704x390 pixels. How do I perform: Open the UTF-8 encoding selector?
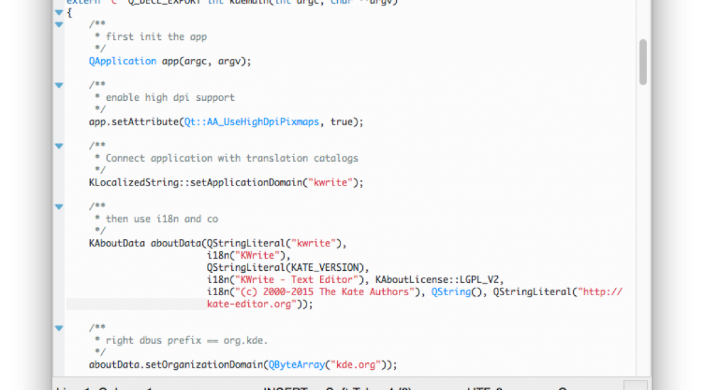pyautogui.click(x=485, y=388)
